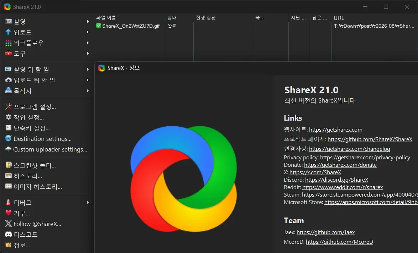Viewport: 418px width, 253px height.
Task: Expand the 목적지 submenu arrow
Action: pyautogui.click(x=88, y=90)
